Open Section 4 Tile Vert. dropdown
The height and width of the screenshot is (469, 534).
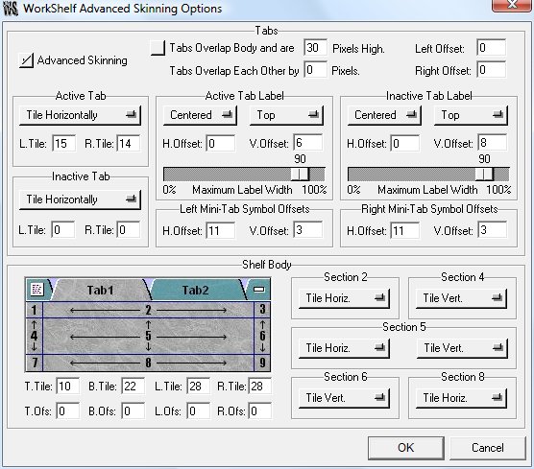point(461,298)
